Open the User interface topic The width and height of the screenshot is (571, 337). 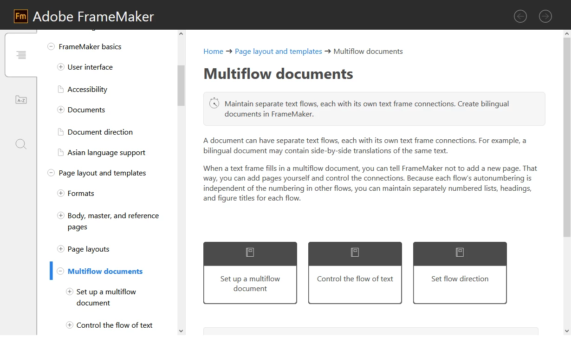90,67
